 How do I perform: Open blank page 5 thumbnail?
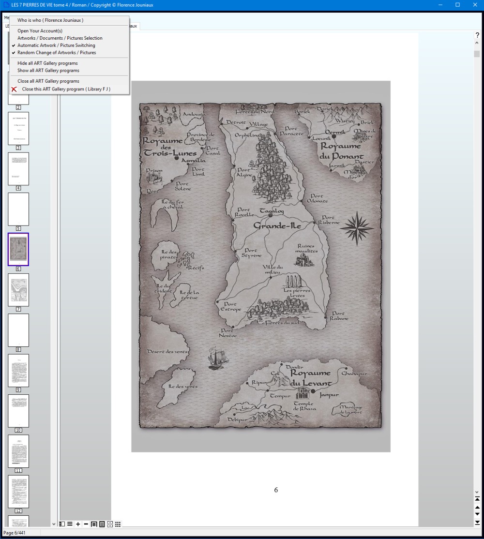click(x=18, y=209)
